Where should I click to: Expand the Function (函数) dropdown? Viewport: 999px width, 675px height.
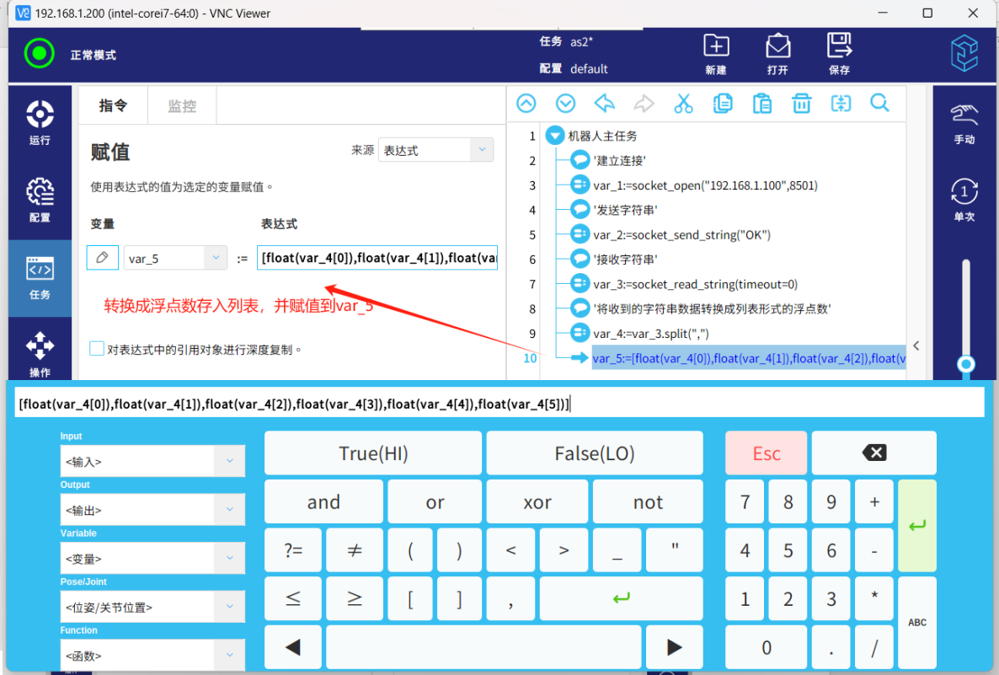[x=152, y=656]
